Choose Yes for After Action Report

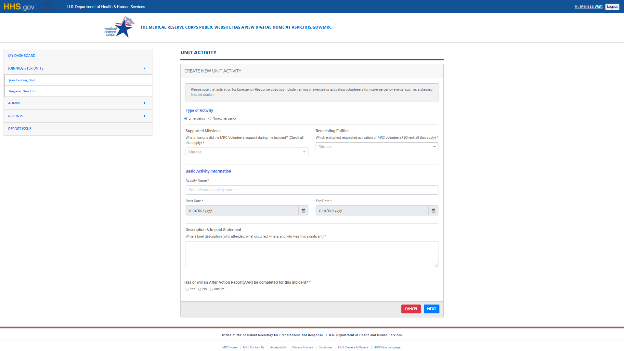pos(187,289)
